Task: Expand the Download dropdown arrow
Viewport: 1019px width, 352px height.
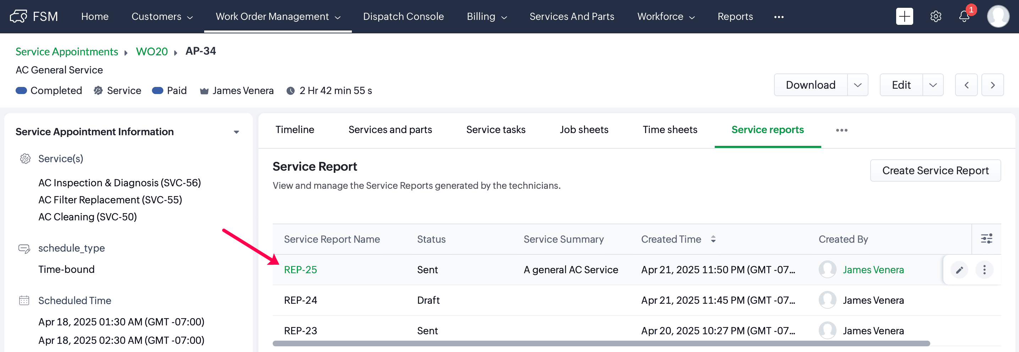Action: pyautogui.click(x=857, y=85)
